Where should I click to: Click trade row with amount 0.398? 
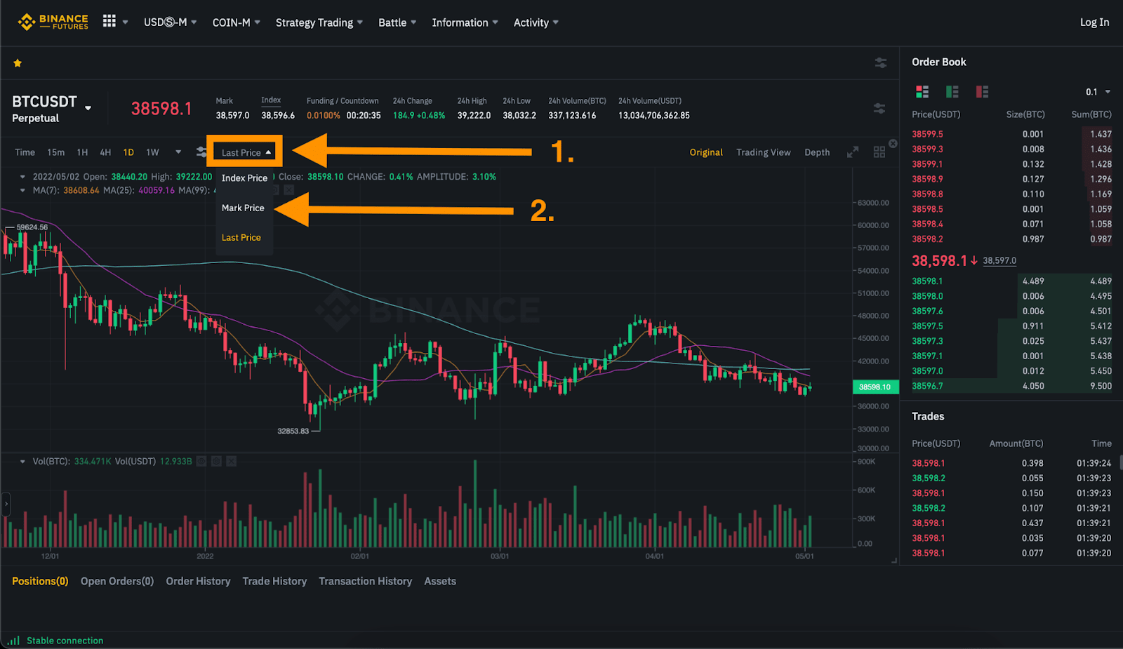(1011, 463)
